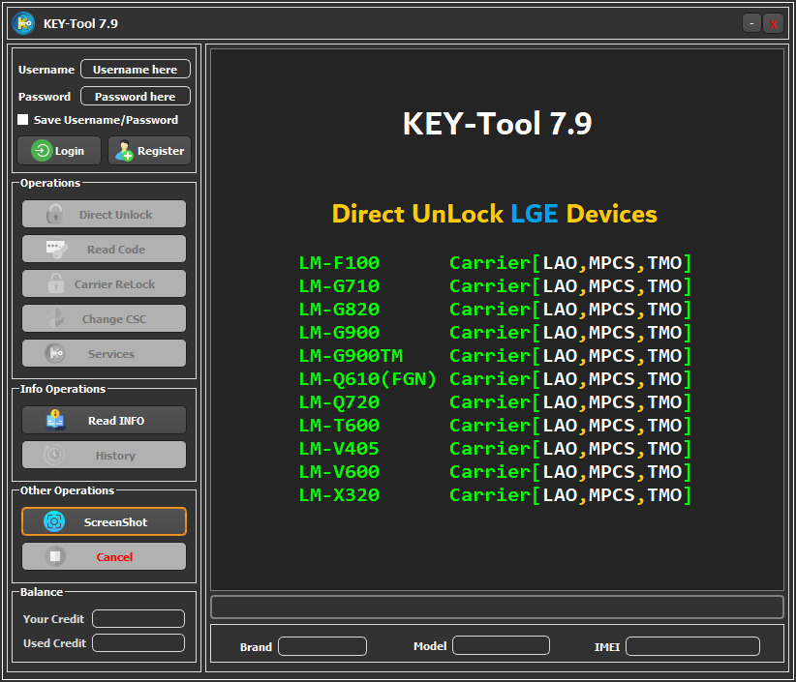
Task: Select LM-G820 in device list
Action: tap(339, 310)
